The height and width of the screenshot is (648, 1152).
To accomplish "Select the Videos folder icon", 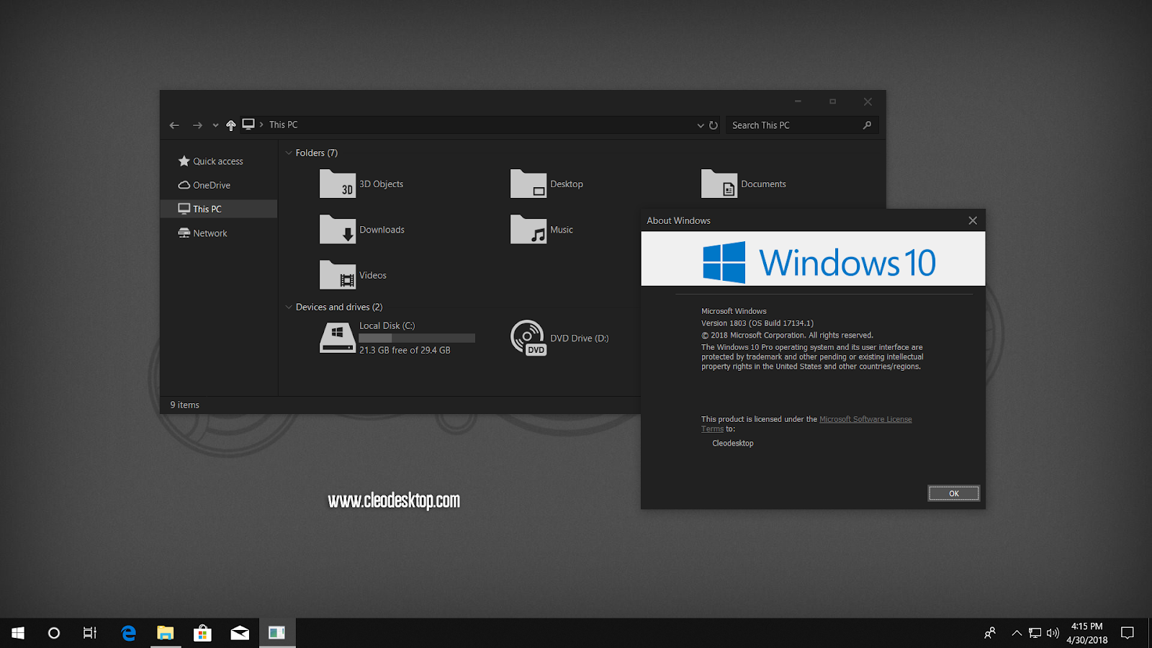I will [x=338, y=275].
